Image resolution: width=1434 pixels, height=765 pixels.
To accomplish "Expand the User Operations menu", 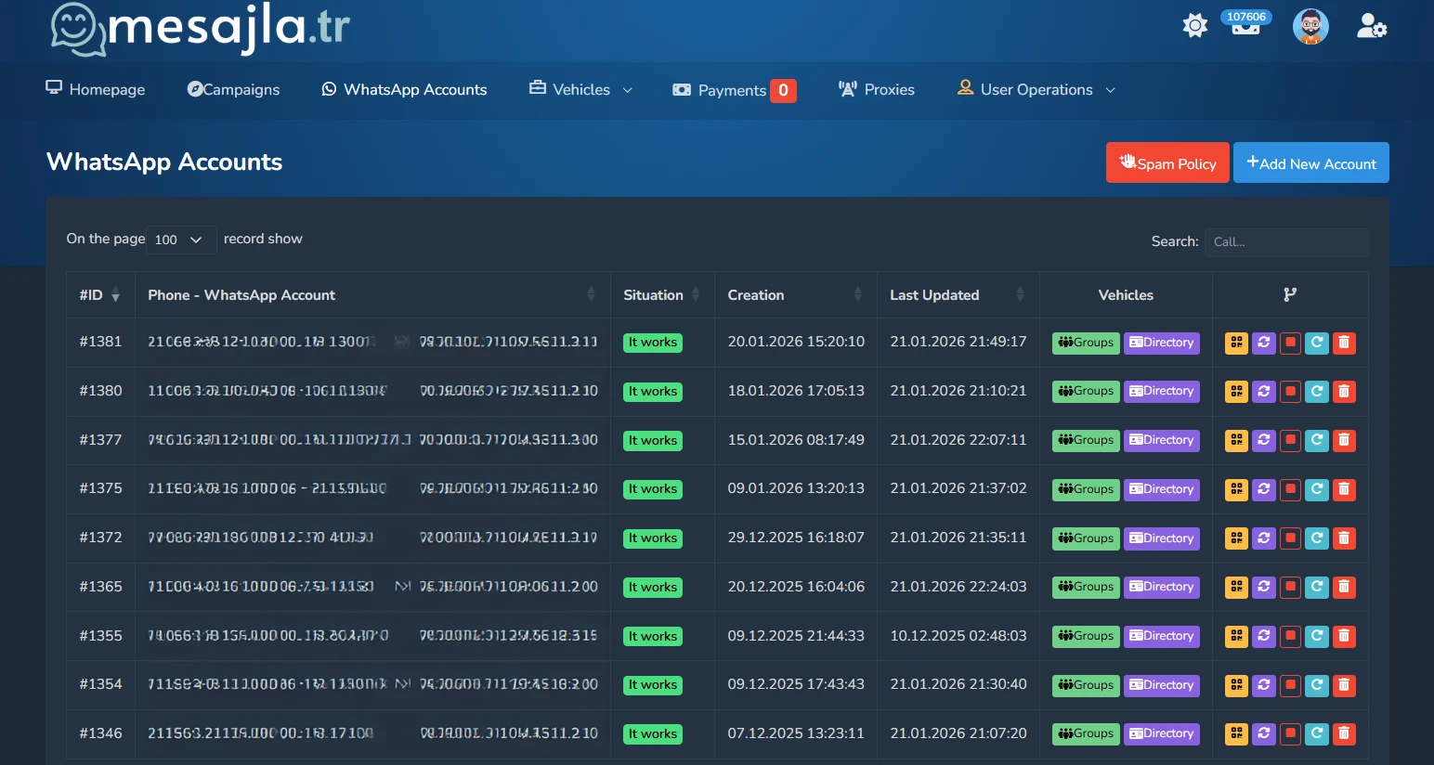I will pyautogui.click(x=1036, y=90).
